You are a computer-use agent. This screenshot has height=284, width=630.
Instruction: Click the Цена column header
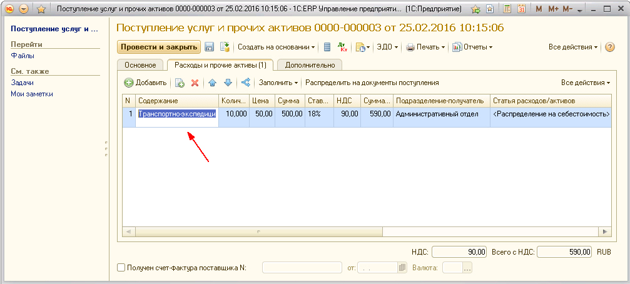[262, 101]
